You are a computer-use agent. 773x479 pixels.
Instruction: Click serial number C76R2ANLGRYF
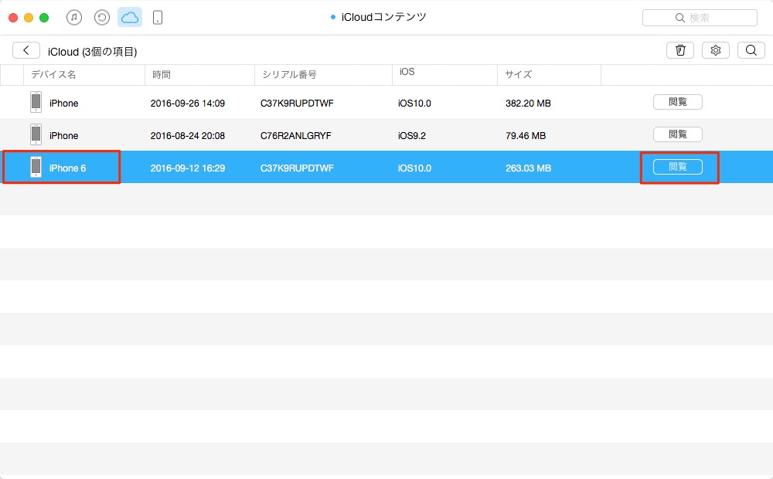tap(296, 136)
